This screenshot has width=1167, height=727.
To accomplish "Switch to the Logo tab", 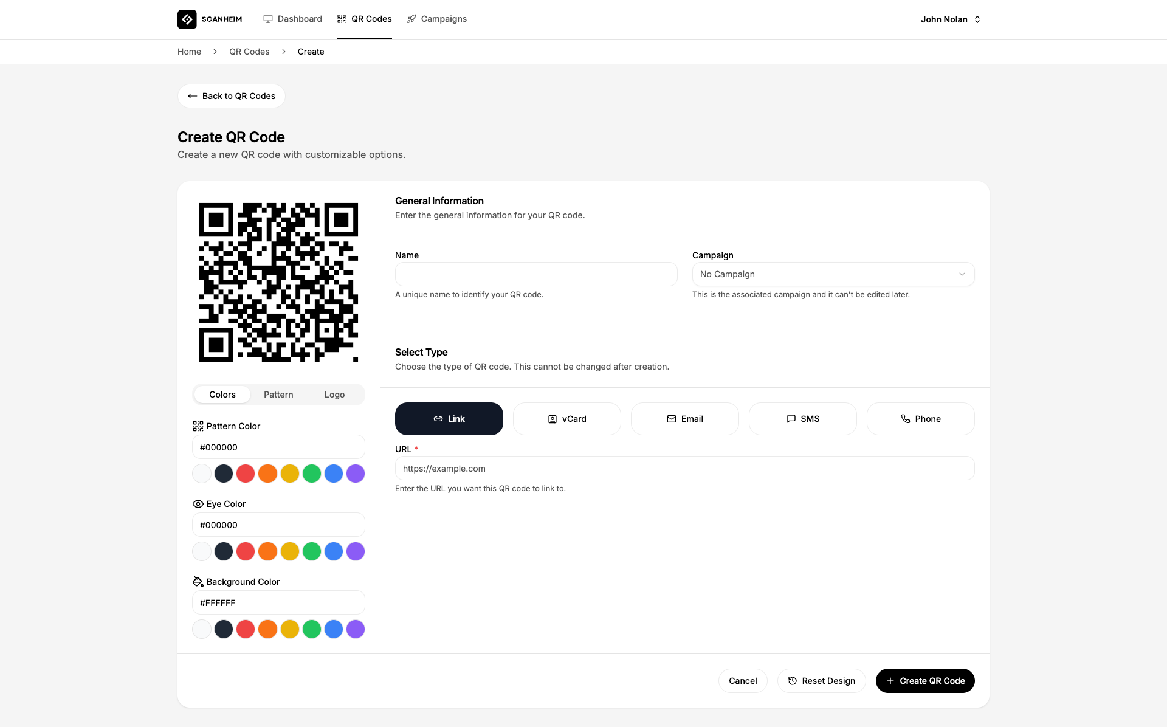I will coord(334,395).
